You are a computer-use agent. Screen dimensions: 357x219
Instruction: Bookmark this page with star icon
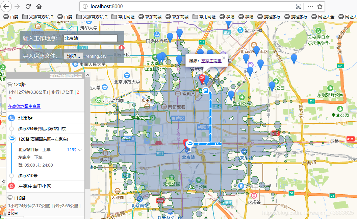click(320, 6)
